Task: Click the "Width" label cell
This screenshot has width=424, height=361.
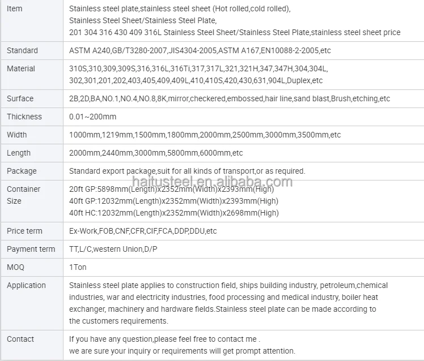Action: click(x=17, y=135)
